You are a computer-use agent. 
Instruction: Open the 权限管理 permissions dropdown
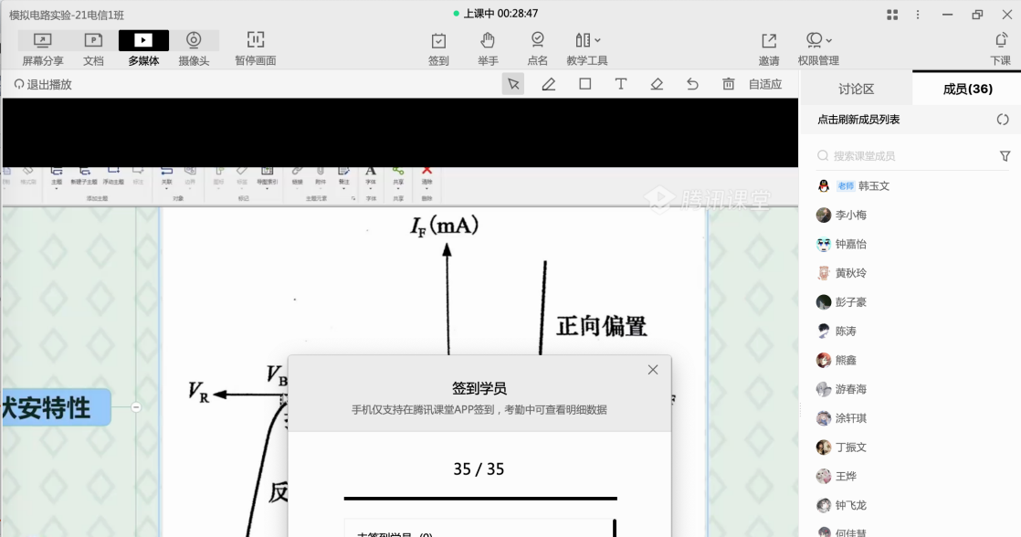click(818, 49)
